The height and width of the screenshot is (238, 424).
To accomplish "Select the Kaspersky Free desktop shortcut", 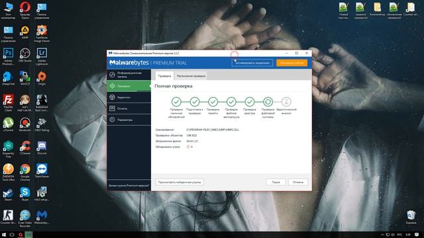I will (x=8, y=149).
